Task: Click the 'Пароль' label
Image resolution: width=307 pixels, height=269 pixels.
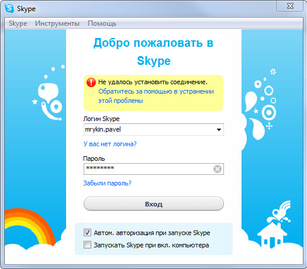Action: point(94,158)
